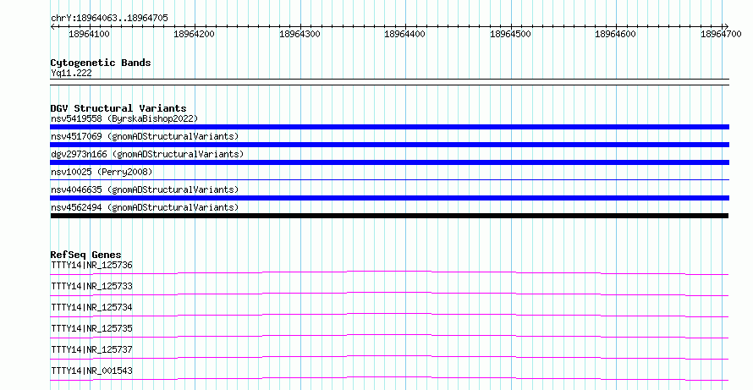The width and height of the screenshot is (753, 390).
Task: Click the blue bar under nsv4046635
Action: coord(389,198)
